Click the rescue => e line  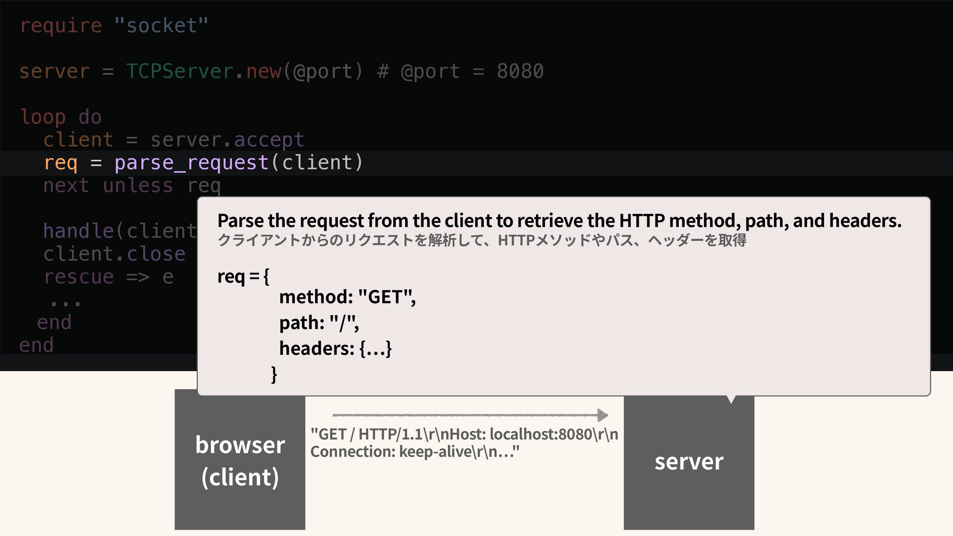coord(108,277)
